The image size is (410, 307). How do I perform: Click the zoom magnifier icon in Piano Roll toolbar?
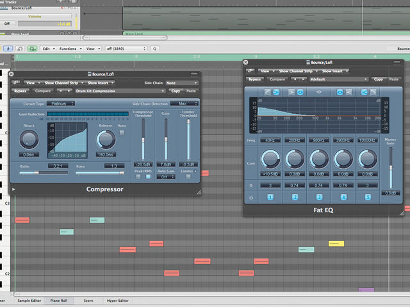pyautogui.click(x=155, y=49)
